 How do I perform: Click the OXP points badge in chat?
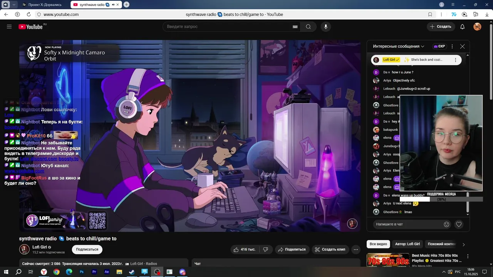(439, 46)
